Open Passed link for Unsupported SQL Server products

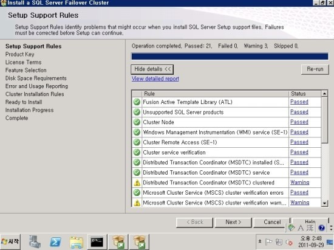299,112
